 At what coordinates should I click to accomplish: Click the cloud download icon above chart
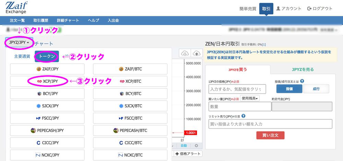[x=185, y=53]
